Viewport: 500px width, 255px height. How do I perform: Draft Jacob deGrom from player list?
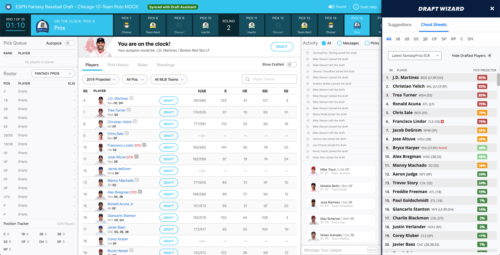[x=169, y=171]
